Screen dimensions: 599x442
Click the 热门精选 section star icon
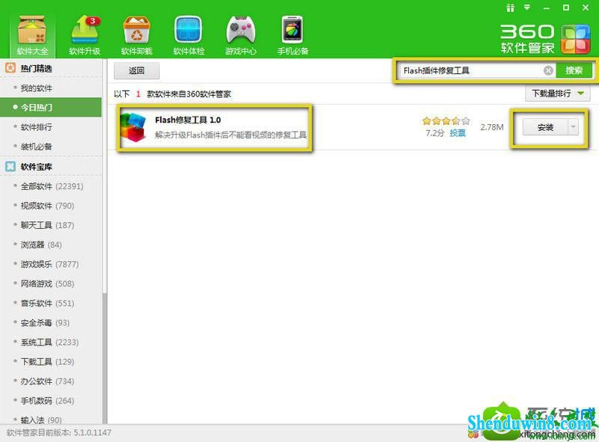10,68
